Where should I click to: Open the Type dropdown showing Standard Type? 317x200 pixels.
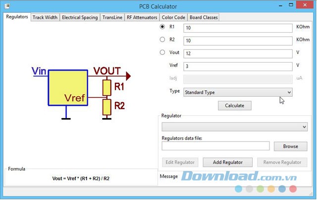click(238, 92)
